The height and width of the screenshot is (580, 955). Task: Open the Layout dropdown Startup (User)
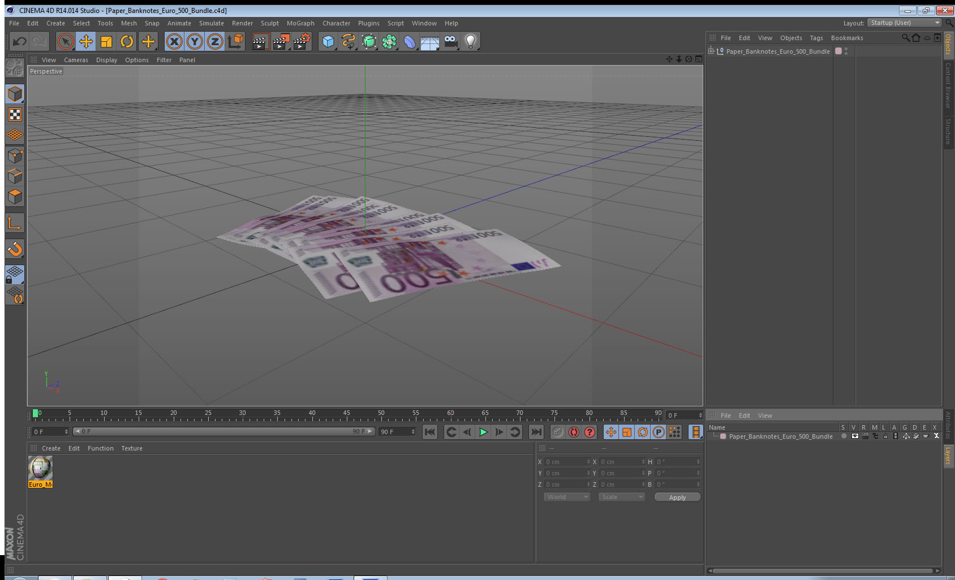pyautogui.click(x=905, y=23)
